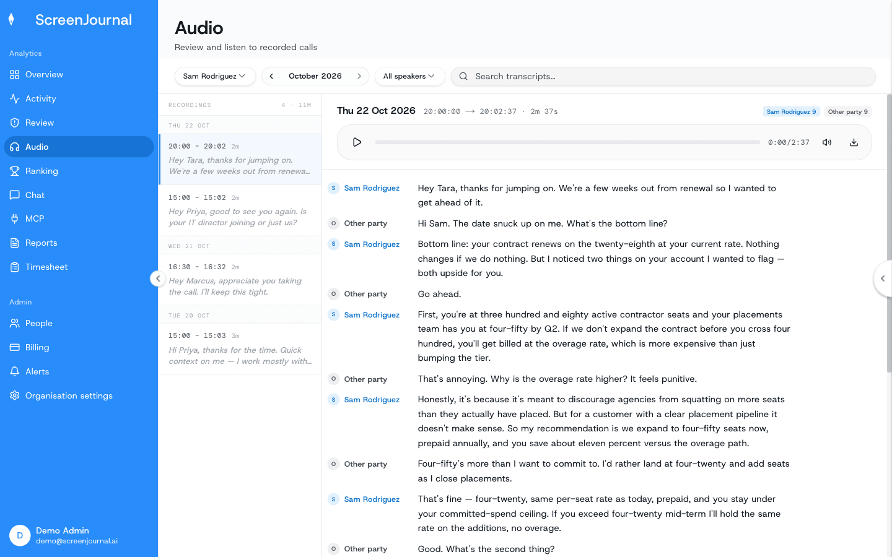The width and height of the screenshot is (892, 557).
Task: Go to previous month from October 2026
Action: (271, 77)
